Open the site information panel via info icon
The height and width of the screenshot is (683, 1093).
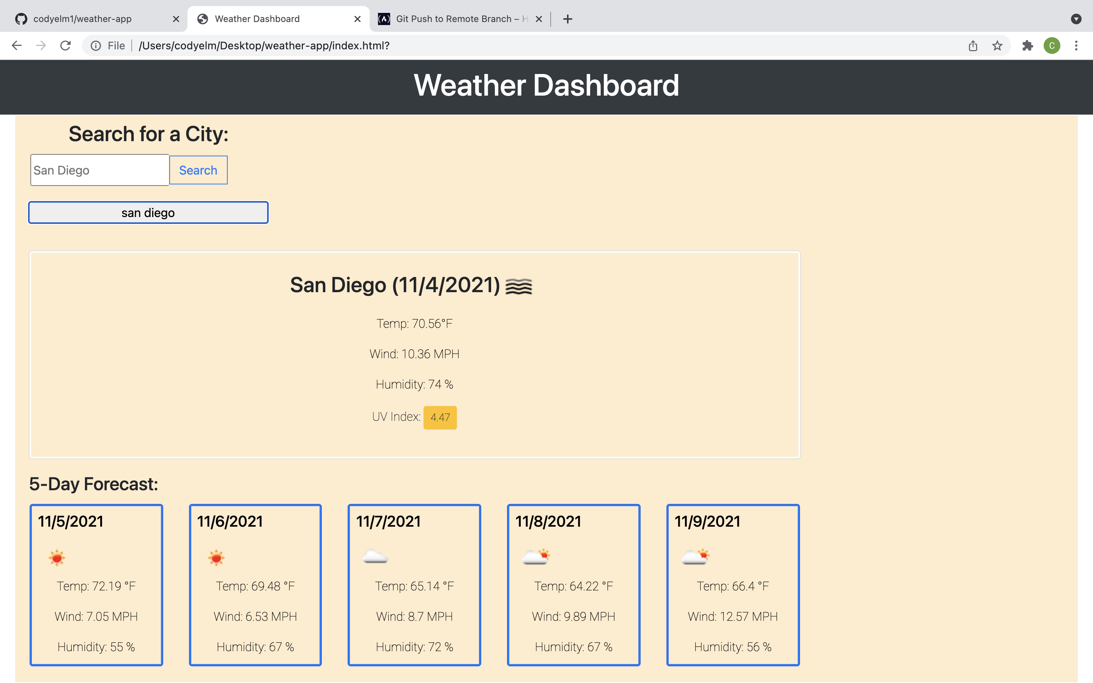pyautogui.click(x=96, y=45)
